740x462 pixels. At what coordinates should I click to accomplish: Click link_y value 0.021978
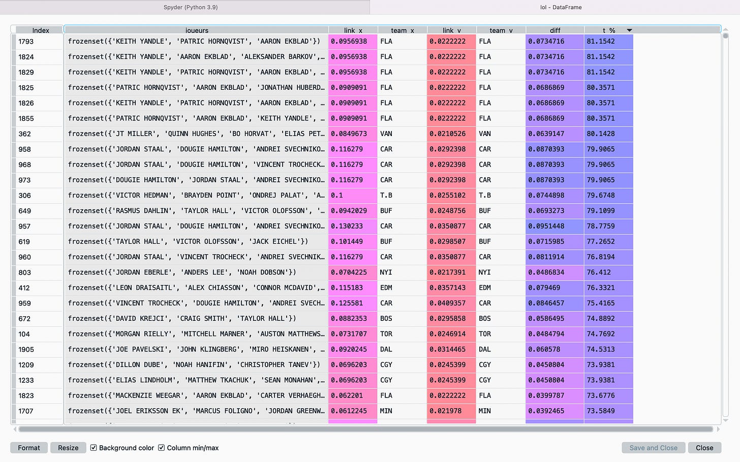pos(451,411)
